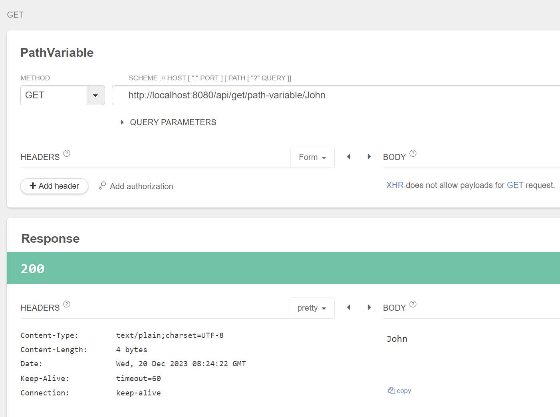Viewport: 560px width, 417px height.
Task: Click the request URL input field
Action: tap(280, 95)
